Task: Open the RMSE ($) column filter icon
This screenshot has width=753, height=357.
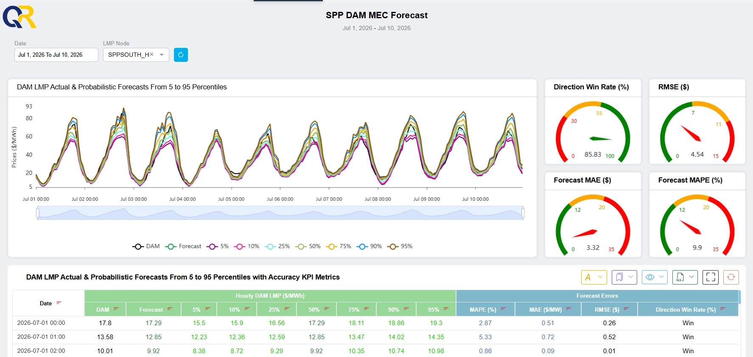Action: (626, 309)
